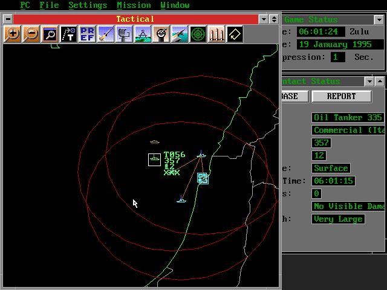Select the navigation dividers icon
387x290 pixels.
pyautogui.click(x=143, y=34)
